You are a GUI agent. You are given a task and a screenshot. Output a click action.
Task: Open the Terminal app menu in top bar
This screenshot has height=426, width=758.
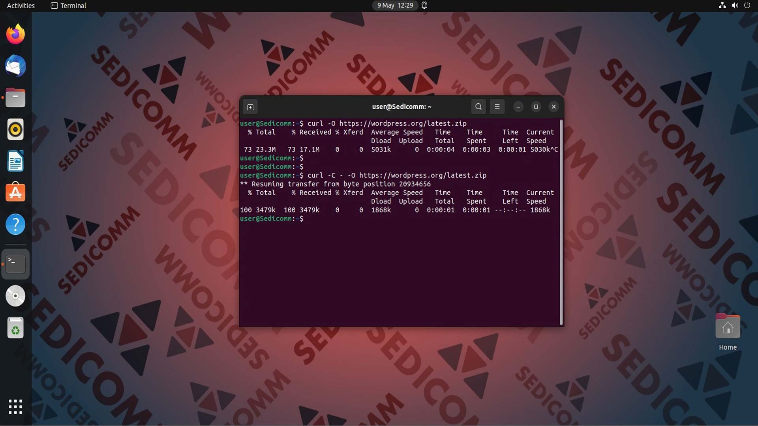[69, 6]
